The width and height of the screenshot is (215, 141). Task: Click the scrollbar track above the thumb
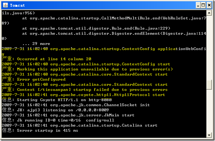(x=209, y=48)
